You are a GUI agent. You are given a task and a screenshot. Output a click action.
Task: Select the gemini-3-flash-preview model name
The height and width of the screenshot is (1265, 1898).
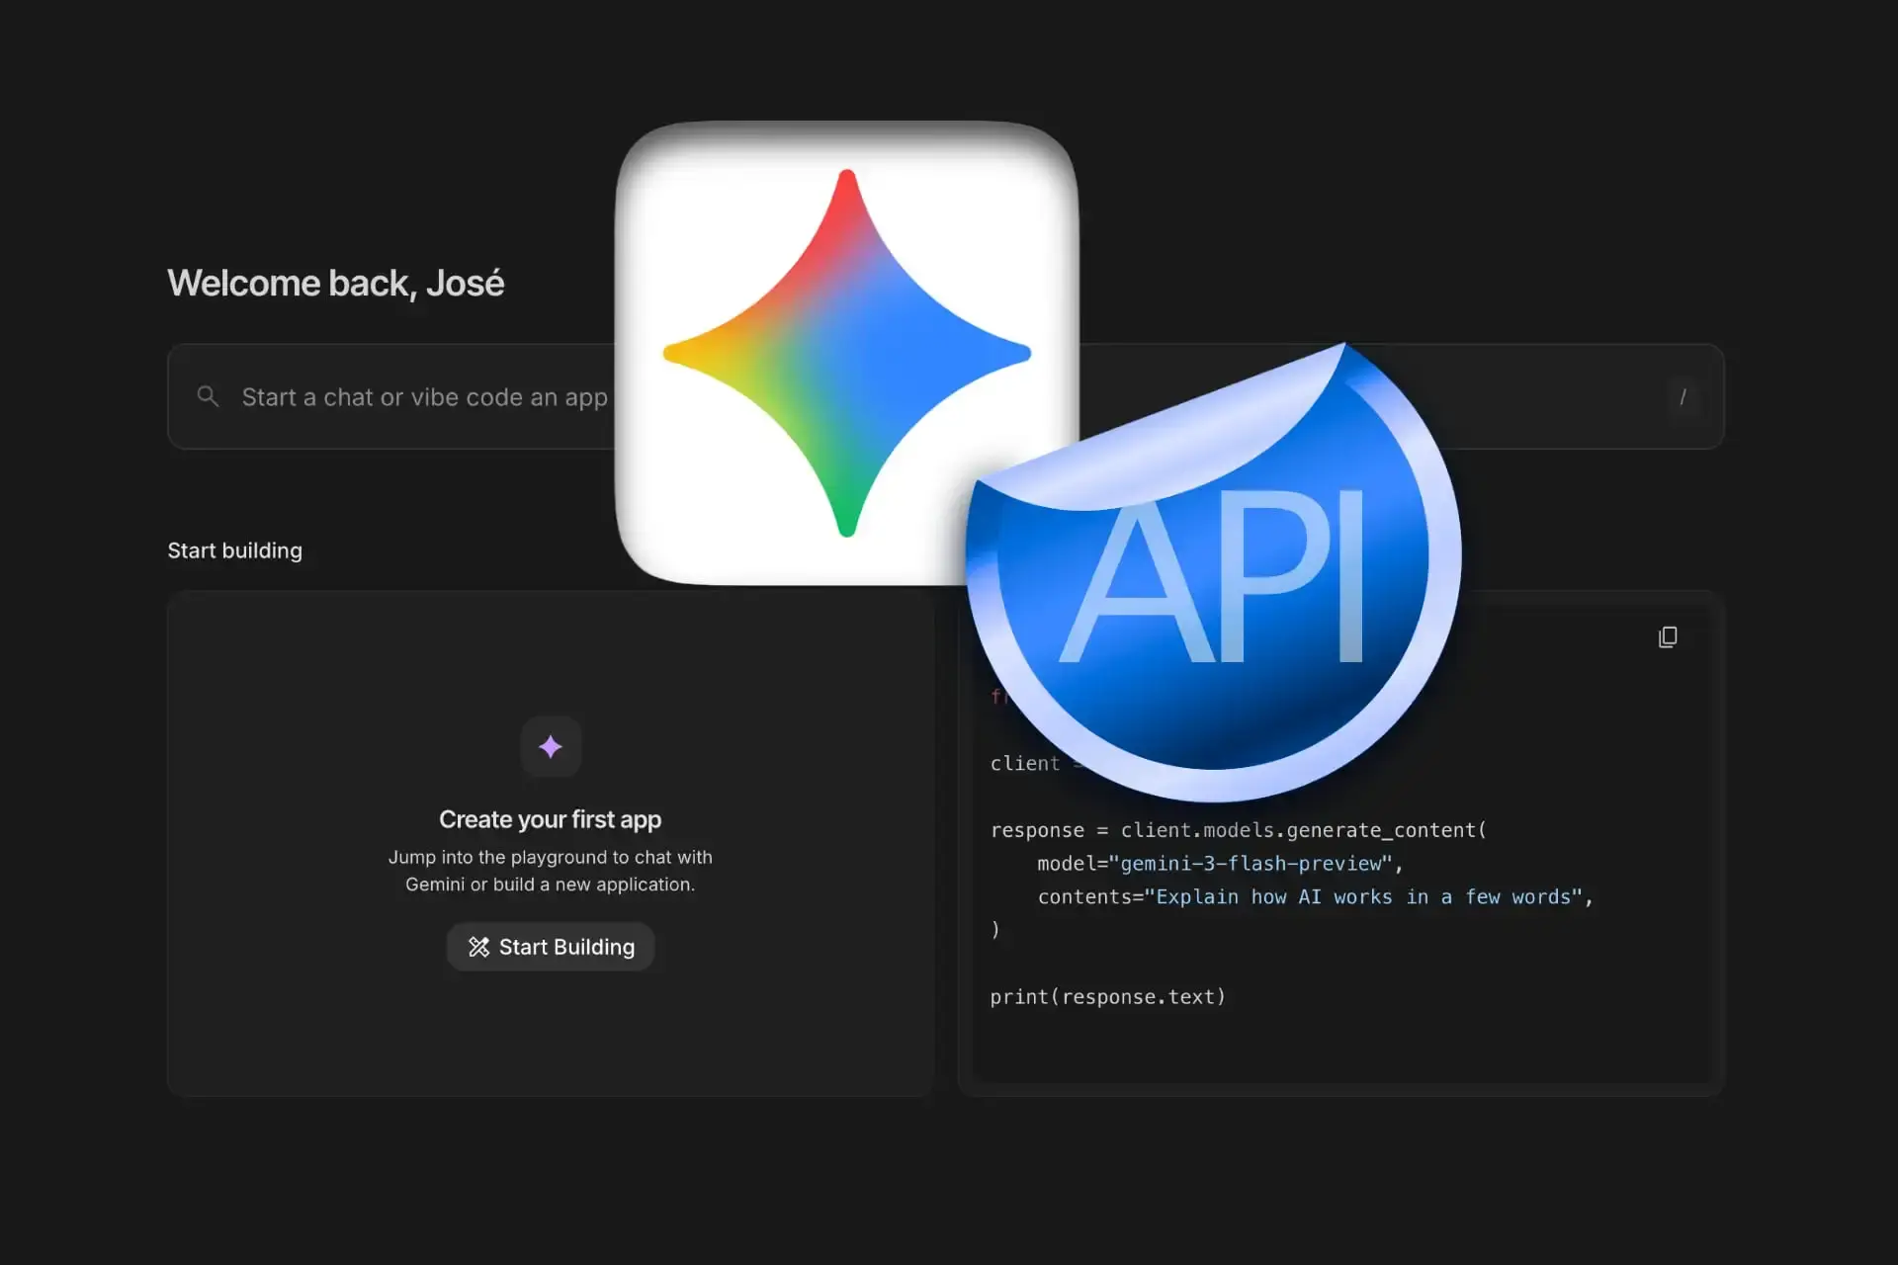pos(1251,863)
